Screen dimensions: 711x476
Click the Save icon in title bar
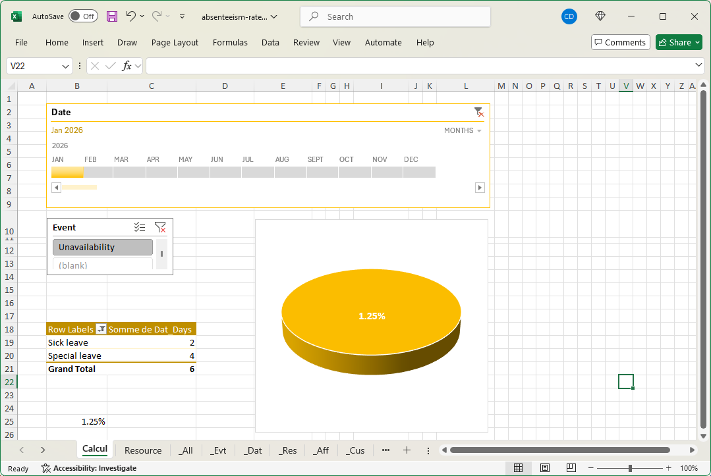coord(112,16)
